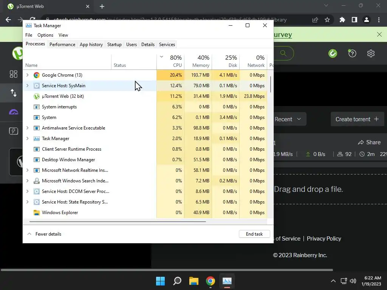Expand Service Host: SysMain group
This screenshot has height=290, width=387.
27,86
